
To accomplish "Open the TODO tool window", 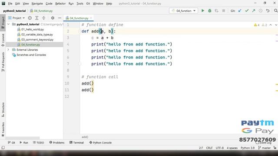I will point(39,143).
